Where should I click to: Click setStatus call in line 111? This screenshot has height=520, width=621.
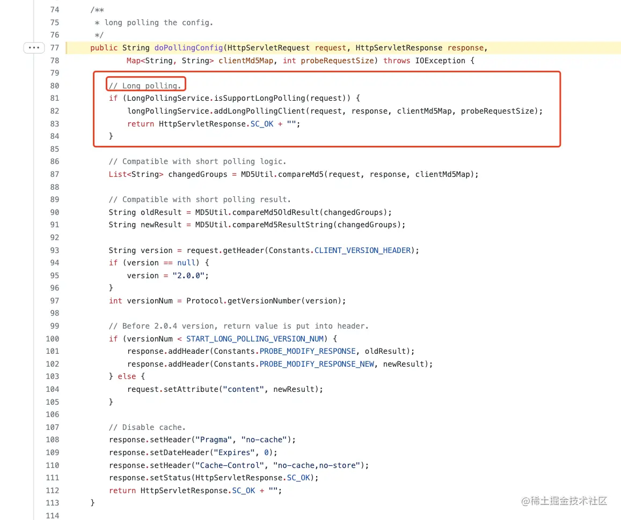tap(170, 478)
